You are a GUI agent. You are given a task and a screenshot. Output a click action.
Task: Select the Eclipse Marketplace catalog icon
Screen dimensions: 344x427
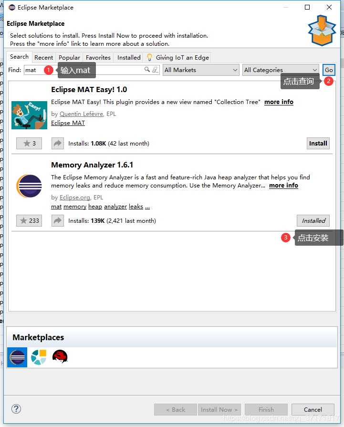click(17, 357)
